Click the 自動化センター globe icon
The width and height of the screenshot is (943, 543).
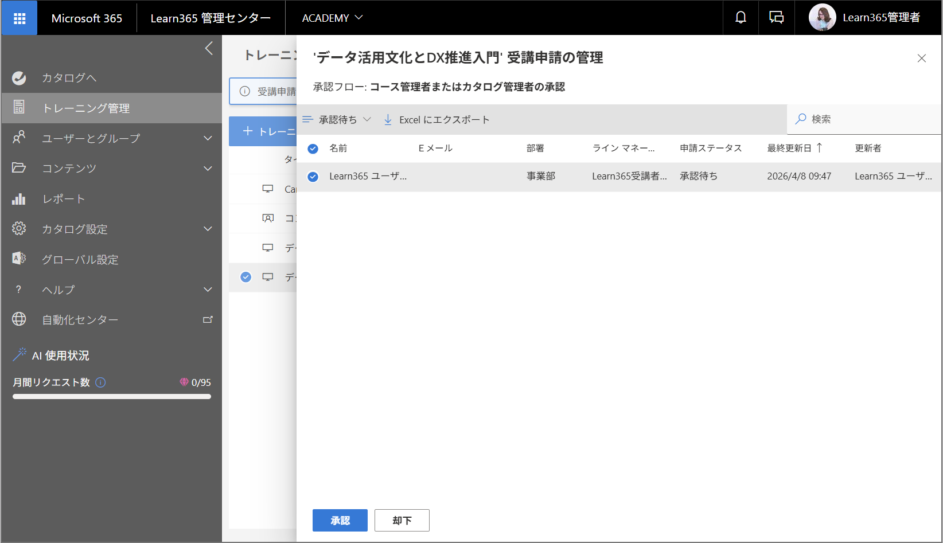point(19,319)
